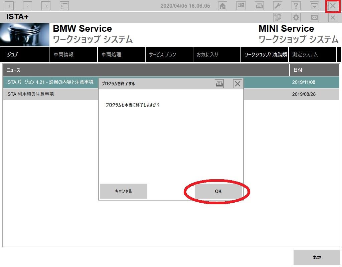
Task: Click the プログラムを本当に終了しますか？ message text
Action: pos(133,105)
